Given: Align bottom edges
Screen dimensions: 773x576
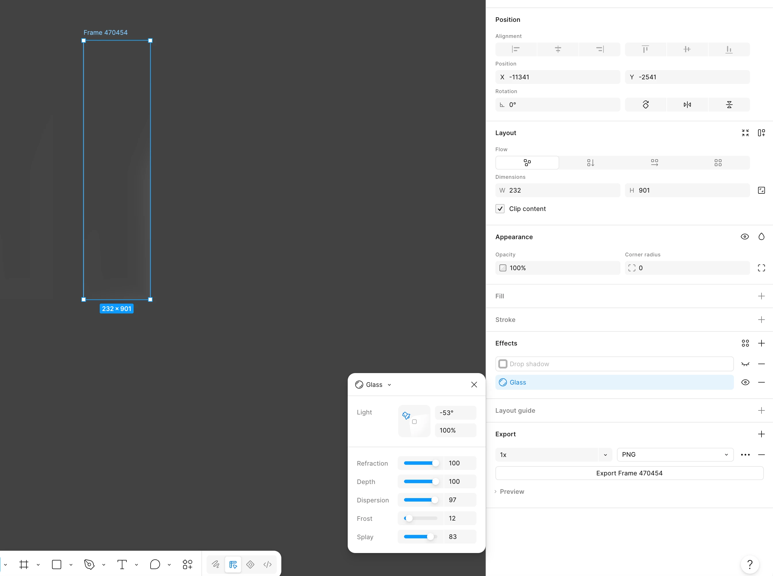Looking at the screenshot, I should coord(729,49).
